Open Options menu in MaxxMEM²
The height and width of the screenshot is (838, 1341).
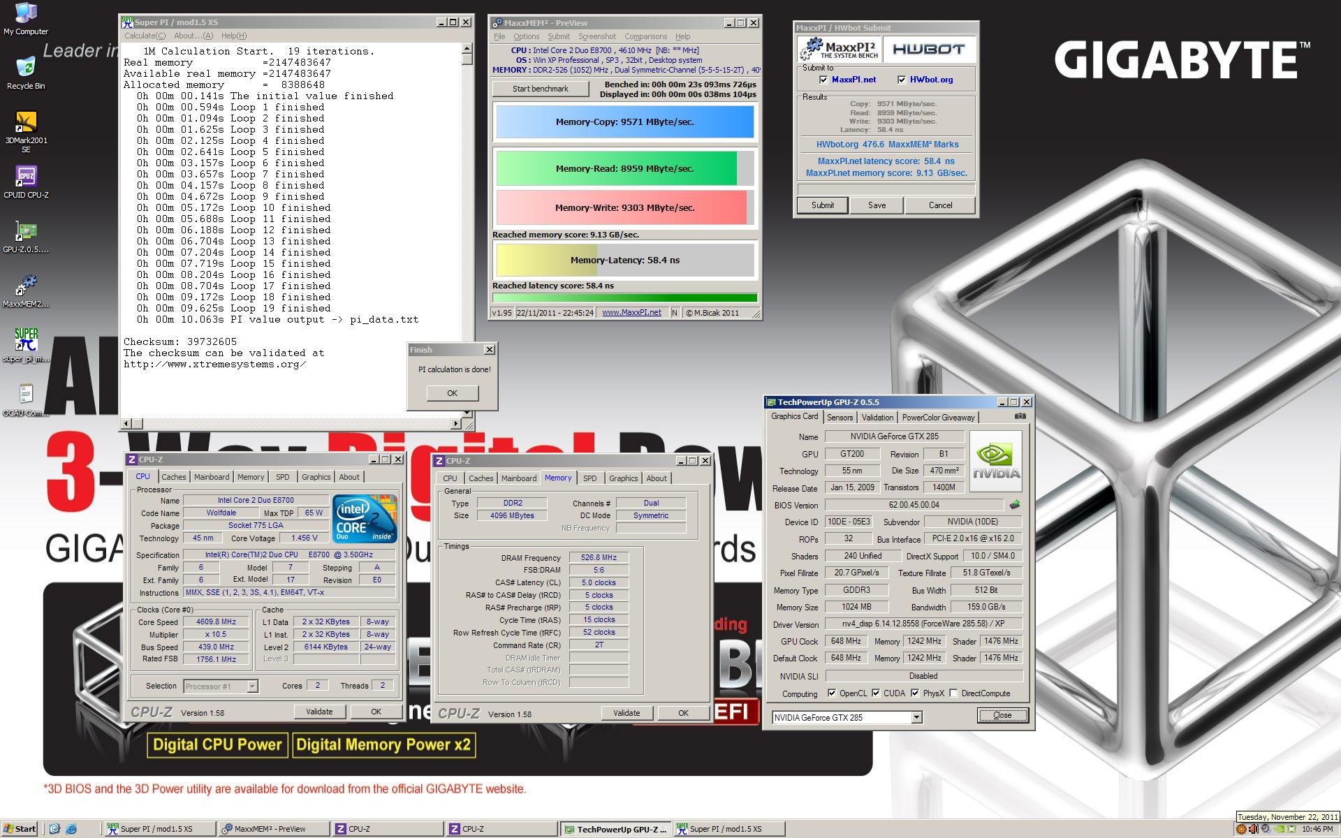526,36
